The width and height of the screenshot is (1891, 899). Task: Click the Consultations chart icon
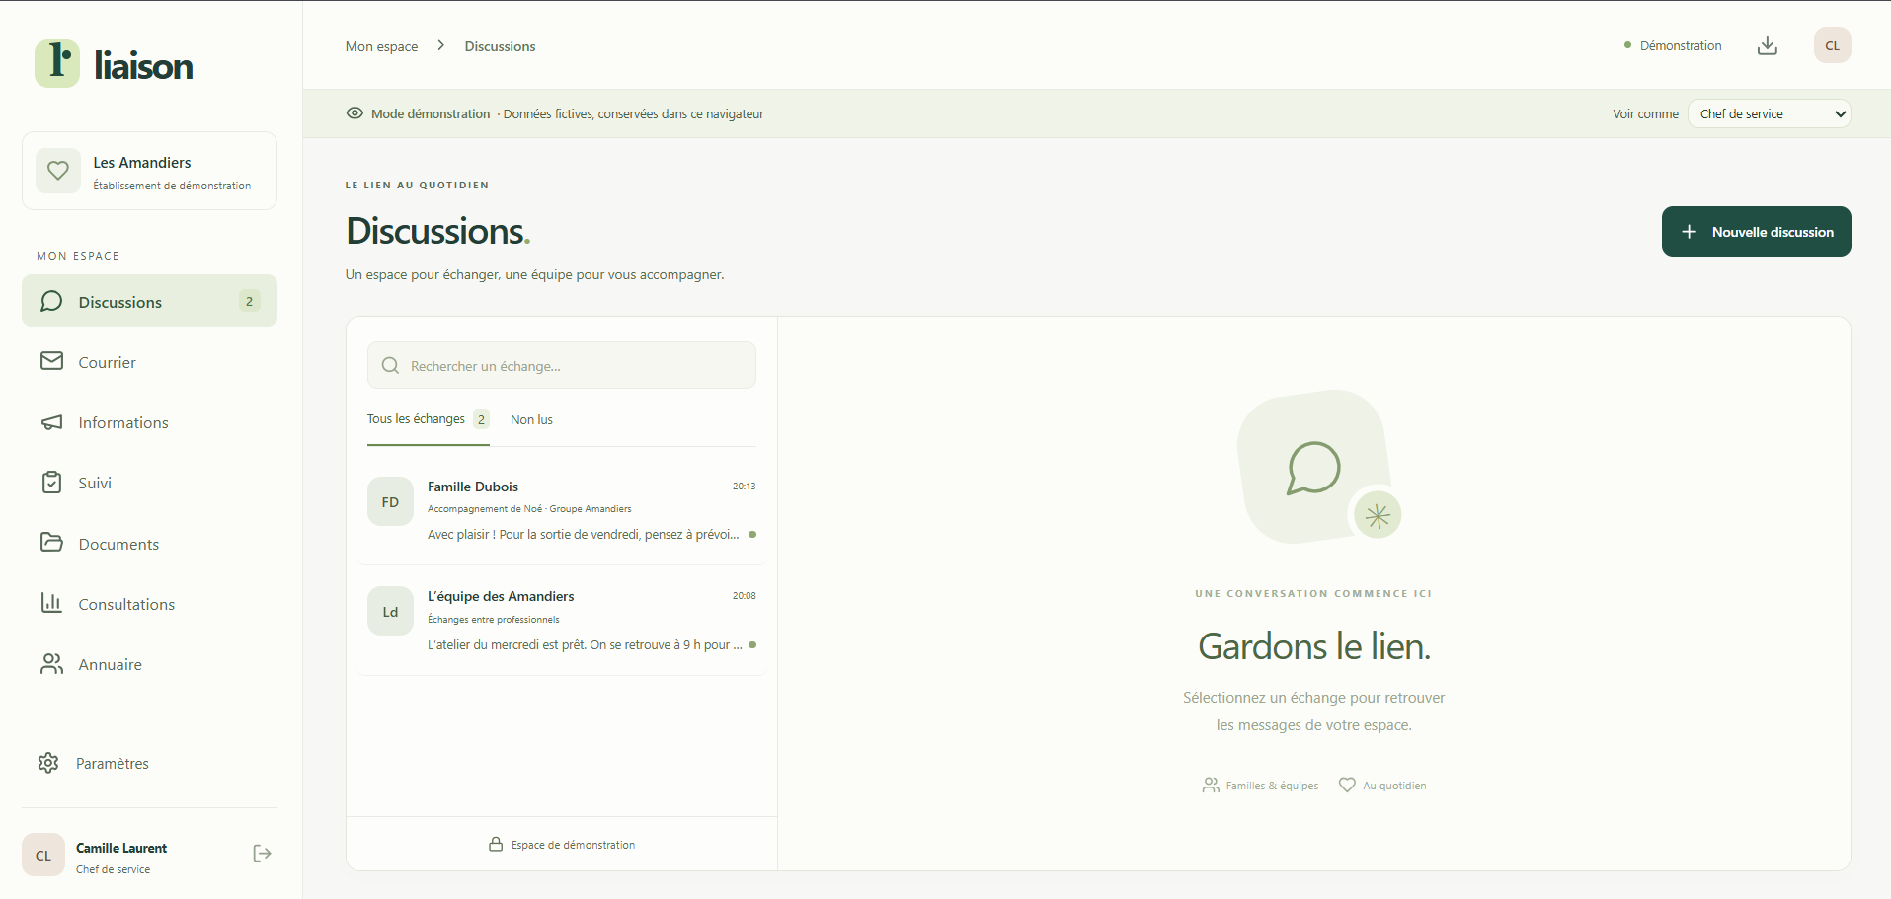[x=51, y=603]
